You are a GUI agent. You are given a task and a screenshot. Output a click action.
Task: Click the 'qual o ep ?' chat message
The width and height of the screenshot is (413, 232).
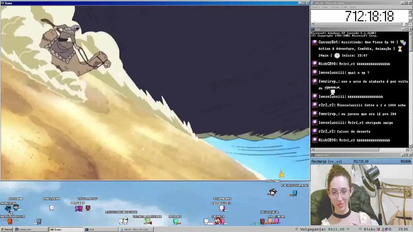358,73
